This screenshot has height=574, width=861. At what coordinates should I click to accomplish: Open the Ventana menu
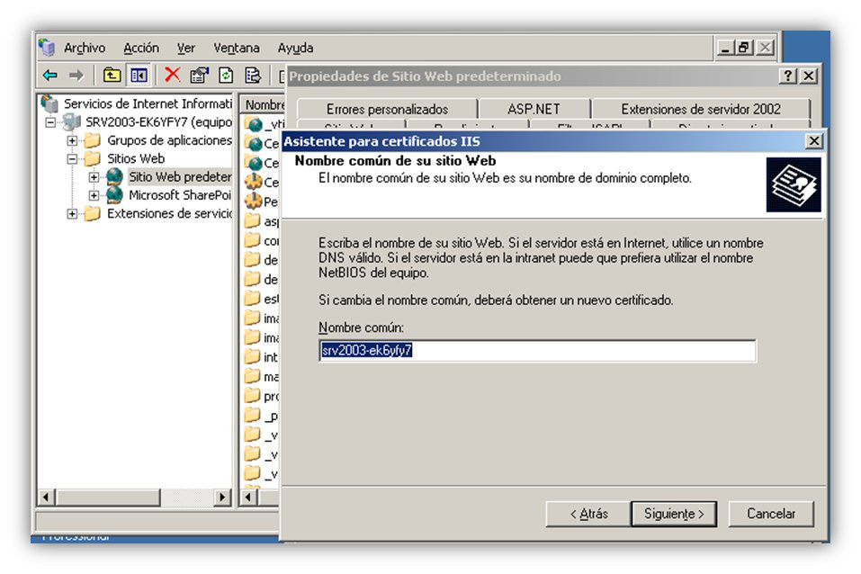tap(237, 49)
